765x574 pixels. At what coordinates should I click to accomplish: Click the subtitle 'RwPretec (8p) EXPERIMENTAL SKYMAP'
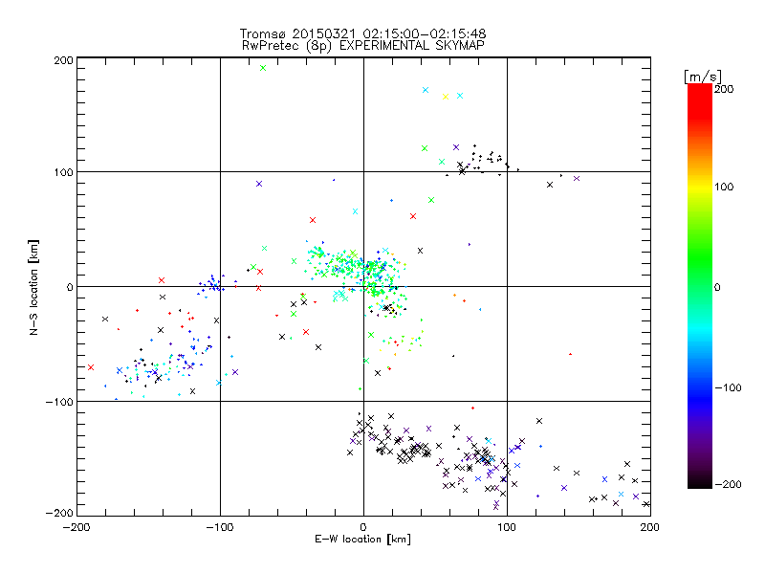click(363, 46)
